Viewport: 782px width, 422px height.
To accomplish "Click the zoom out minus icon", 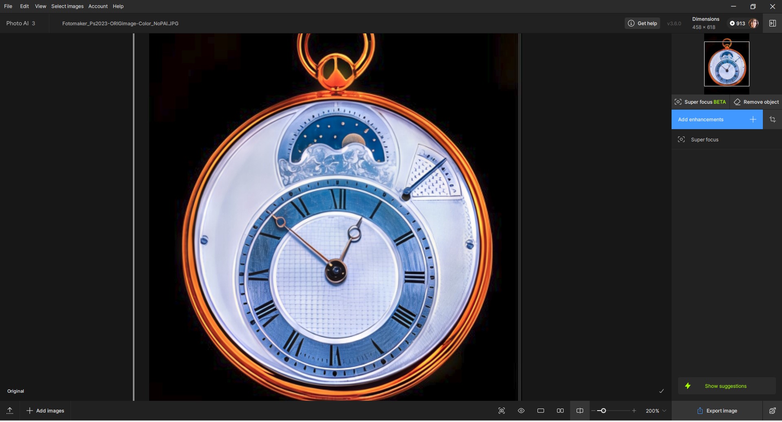I will point(593,411).
